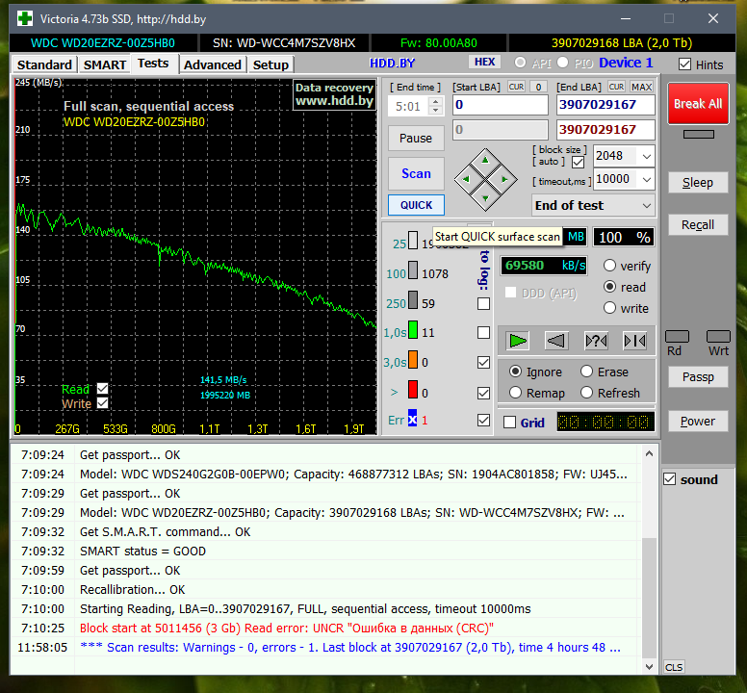Viewport: 747px width, 693px height.
Task: Select the write radio button
Action: point(609,308)
